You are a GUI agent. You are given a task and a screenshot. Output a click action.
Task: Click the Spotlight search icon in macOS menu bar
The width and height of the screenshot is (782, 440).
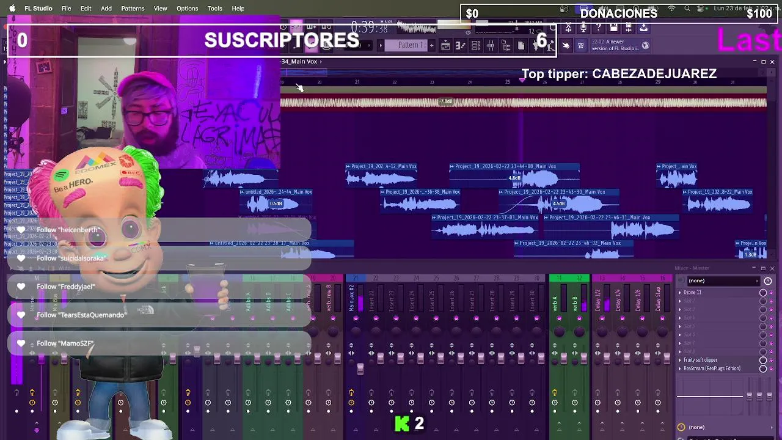pos(687,9)
